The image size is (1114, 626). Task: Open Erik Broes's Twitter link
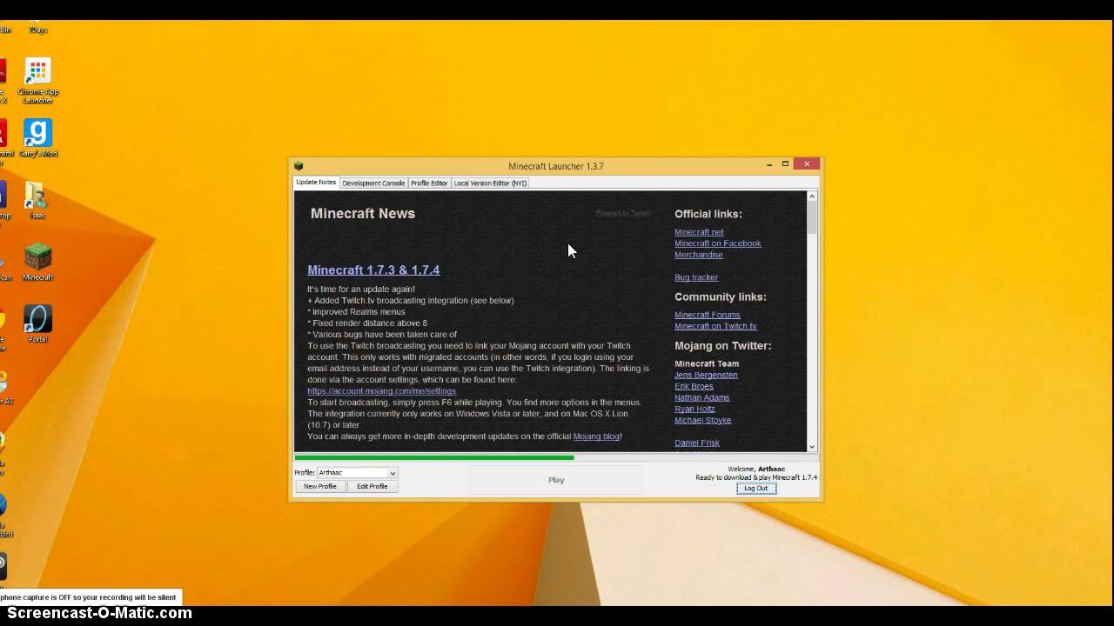[x=694, y=386]
